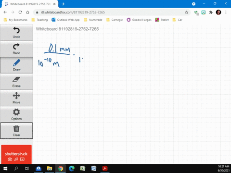Reload the whiteboard page
This screenshot has height=173, width=231.
(20, 12)
